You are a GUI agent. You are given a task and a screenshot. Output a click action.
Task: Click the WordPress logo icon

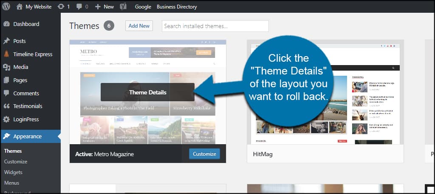(6, 6)
